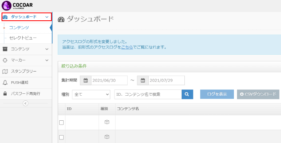
Task: Open the セレクトビュー submenu item
Action: click(23, 38)
